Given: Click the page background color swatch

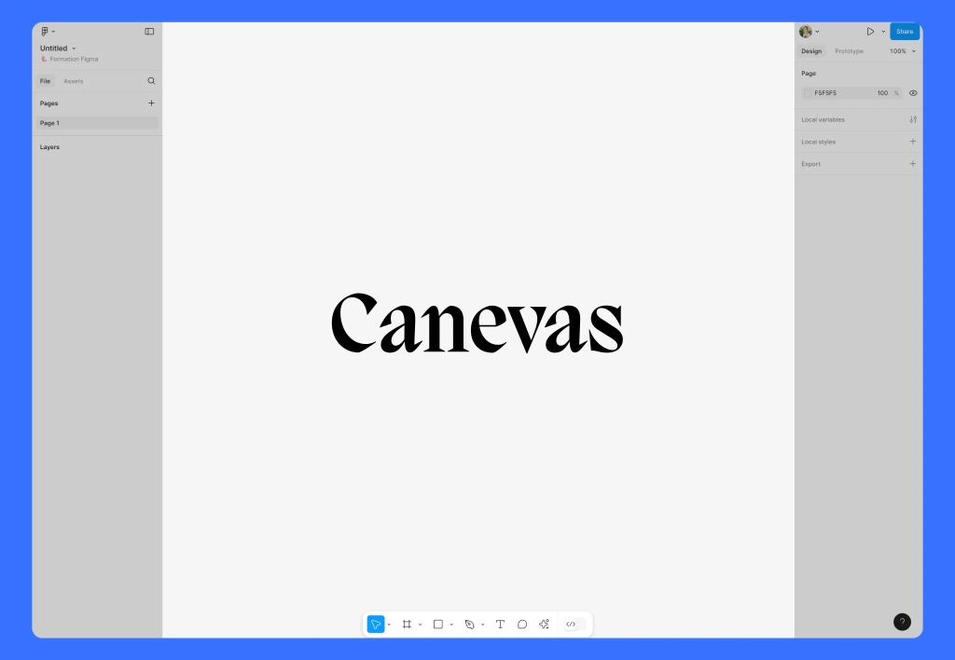Looking at the screenshot, I should coord(808,93).
